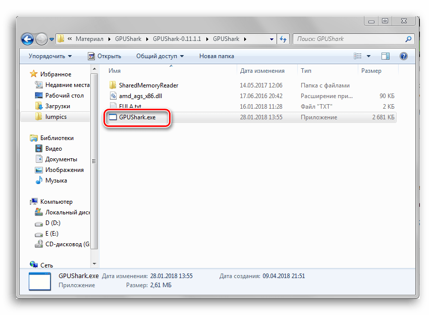Select the GPUShark-0.11.1.1 breadcrumb segment
The image size is (436, 315).
[x=177, y=39]
